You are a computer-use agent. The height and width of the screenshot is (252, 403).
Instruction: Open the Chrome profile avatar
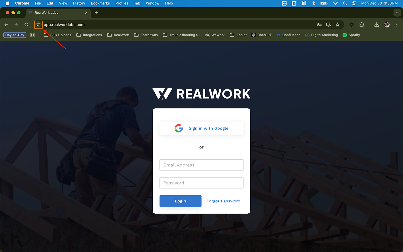[x=387, y=25]
